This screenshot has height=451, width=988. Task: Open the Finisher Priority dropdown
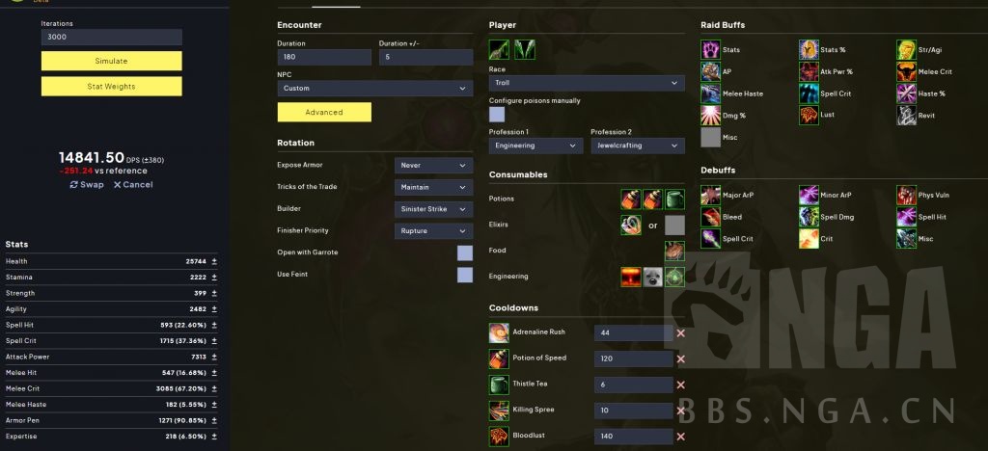pyautogui.click(x=433, y=231)
